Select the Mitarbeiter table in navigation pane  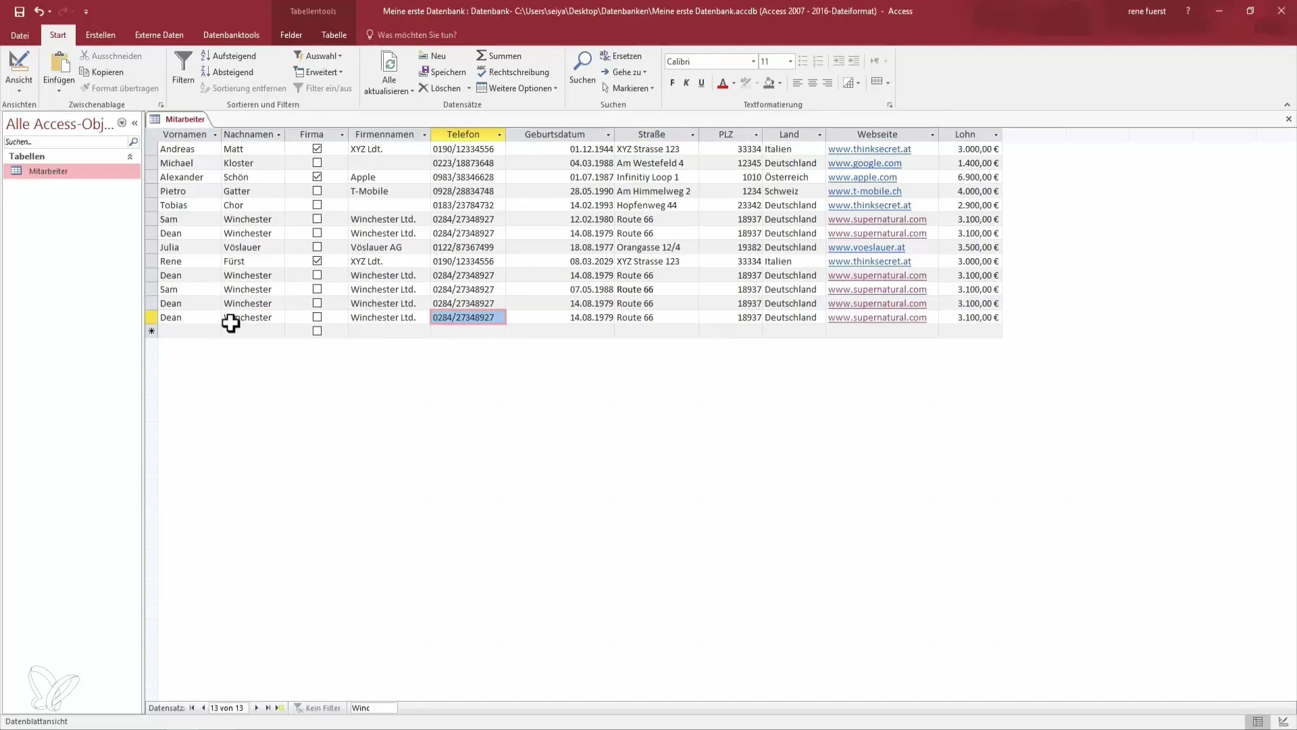[x=72, y=171]
